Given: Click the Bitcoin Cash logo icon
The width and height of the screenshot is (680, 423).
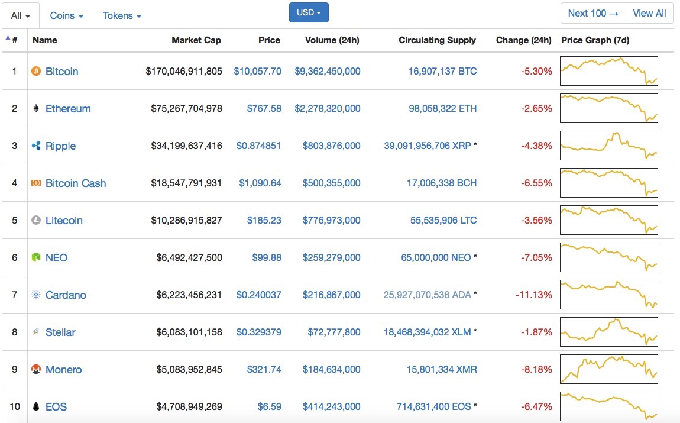Looking at the screenshot, I should (x=36, y=183).
